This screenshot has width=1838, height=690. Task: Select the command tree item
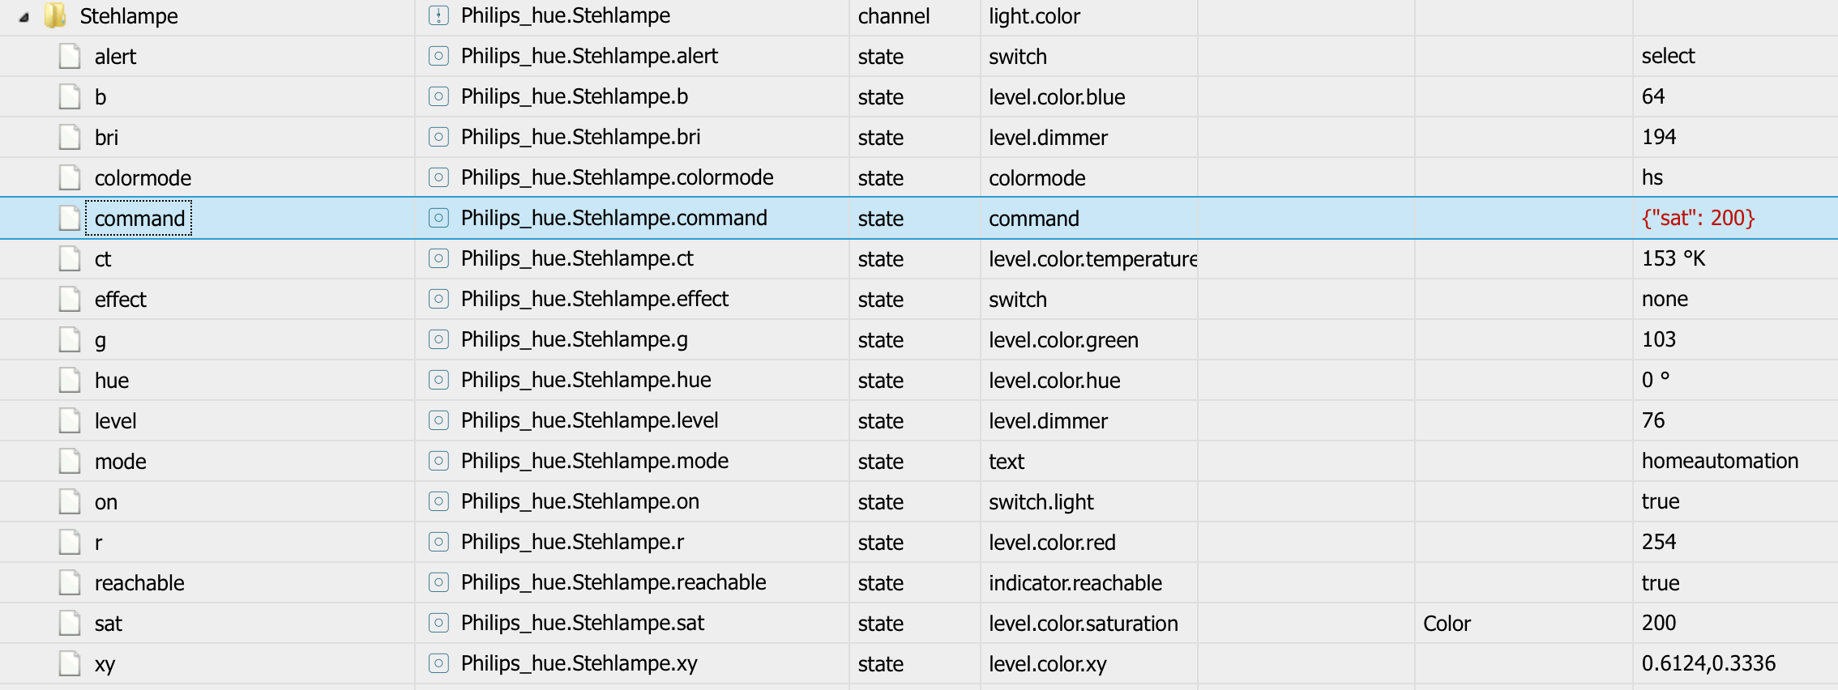point(139,219)
